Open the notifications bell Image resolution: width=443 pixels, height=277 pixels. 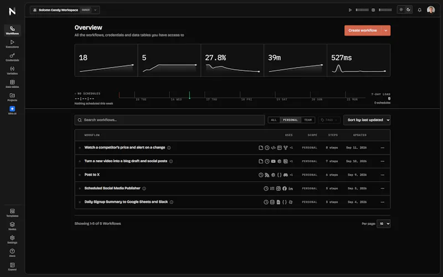point(420,10)
